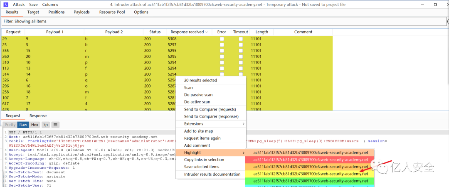
Task: Click the Burp Suite lightning logo icon
Action: [x=6, y=5]
